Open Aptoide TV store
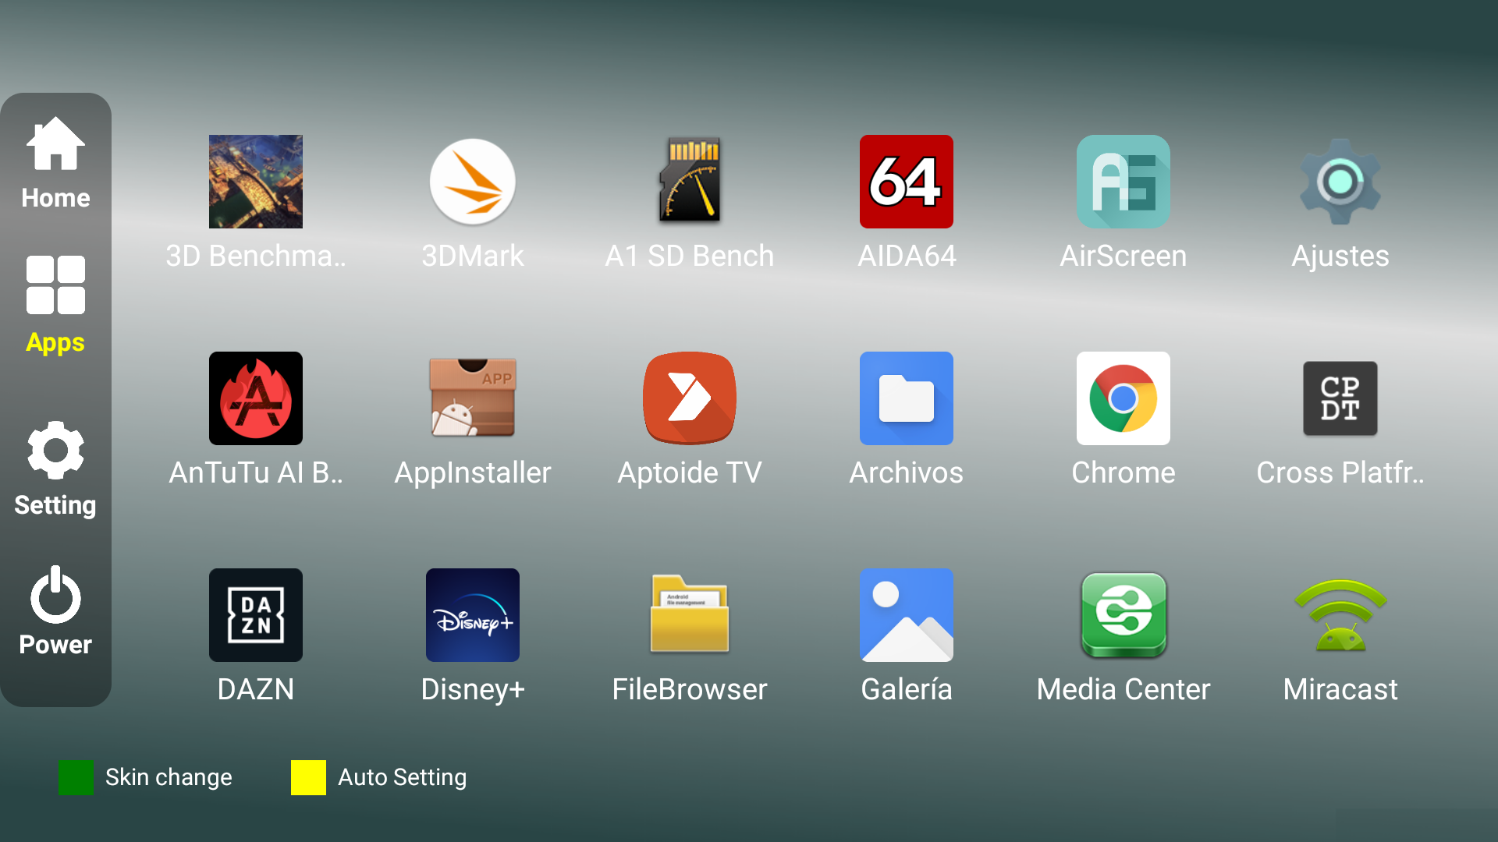 click(x=689, y=398)
